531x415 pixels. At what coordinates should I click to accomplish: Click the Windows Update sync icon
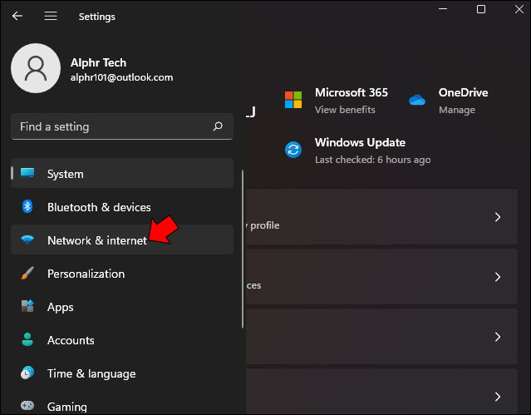(293, 150)
